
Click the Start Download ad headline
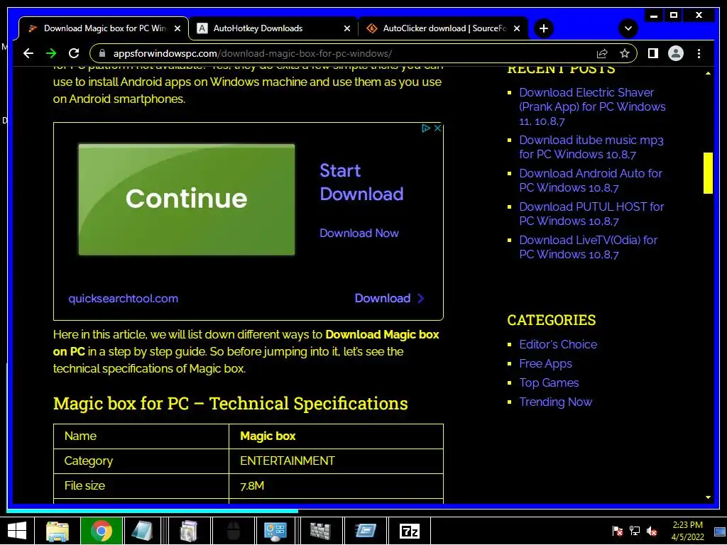(361, 182)
